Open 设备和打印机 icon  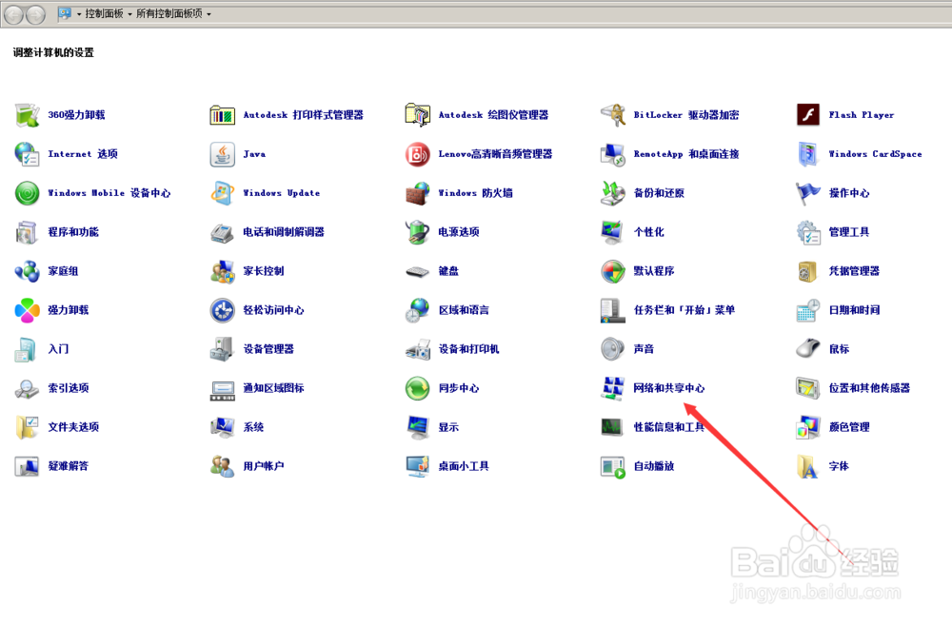(418, 349)
